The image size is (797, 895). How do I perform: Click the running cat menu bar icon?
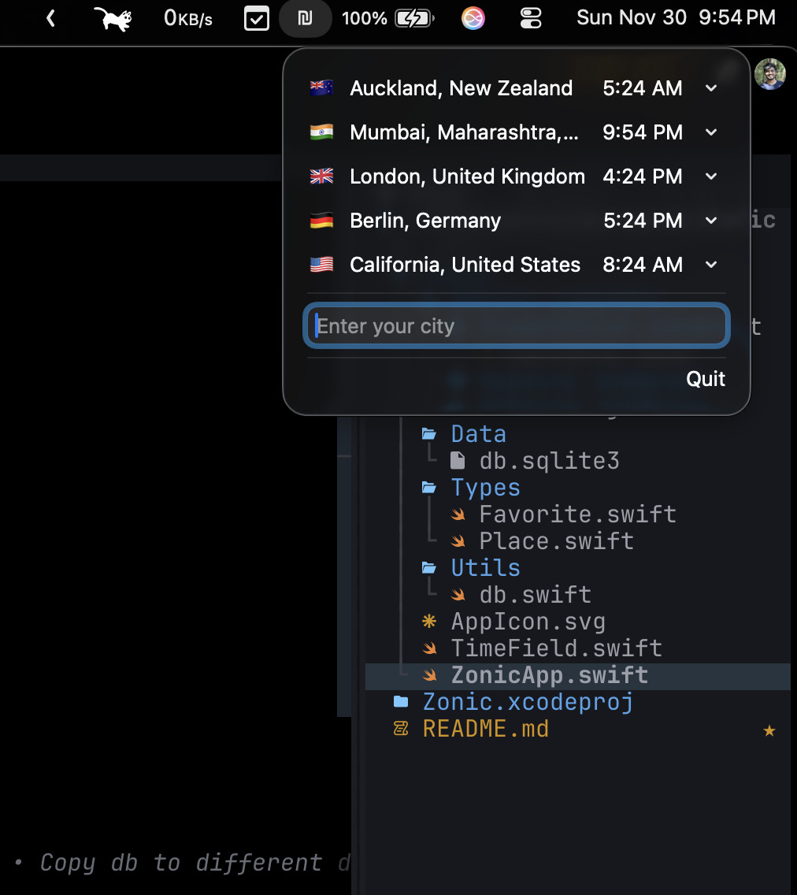[112, 18]
